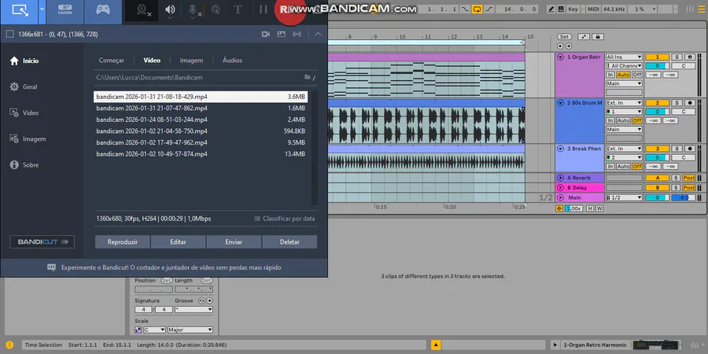
Task: Click the image screenshot icon in Bandicam info bar
Action: [x=282, y=35]
